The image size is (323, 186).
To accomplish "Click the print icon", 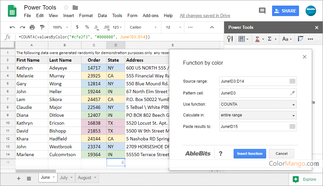I will click(32, 27).
